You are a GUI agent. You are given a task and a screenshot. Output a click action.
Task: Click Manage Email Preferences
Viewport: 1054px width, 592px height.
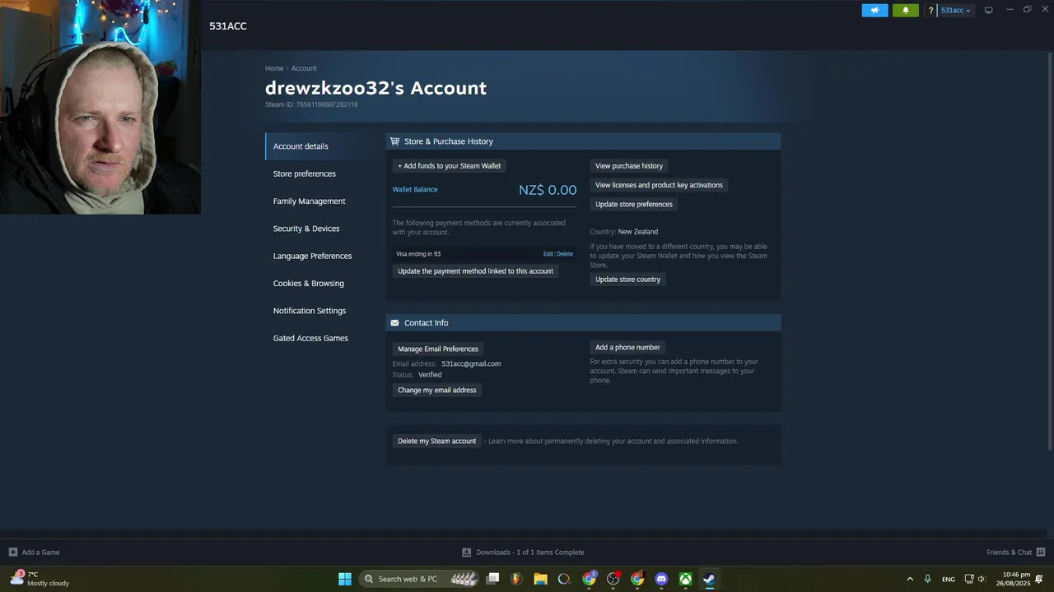point(438,349)
